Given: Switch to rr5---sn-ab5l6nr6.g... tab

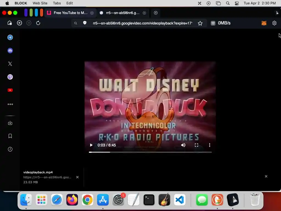Looking at the screenshot, I should click(123, 13).
